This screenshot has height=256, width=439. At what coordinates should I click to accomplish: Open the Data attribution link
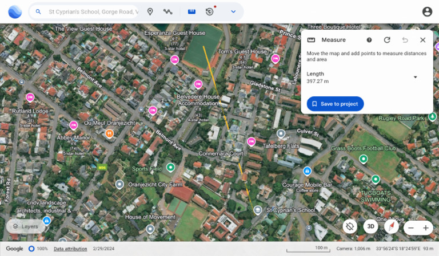[70, 249]
